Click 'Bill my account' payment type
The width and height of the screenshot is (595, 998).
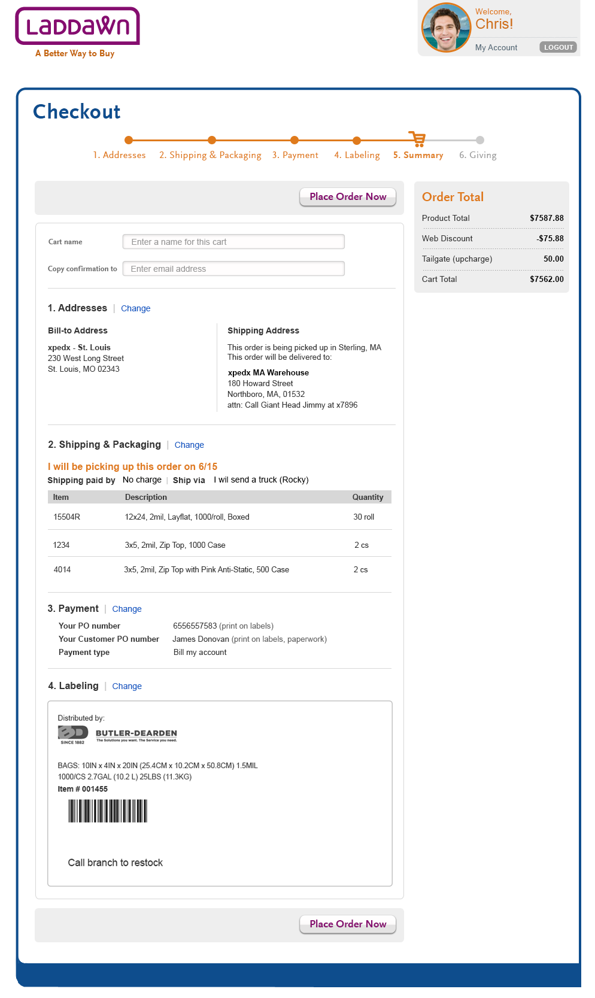click(x=200, y=652)
